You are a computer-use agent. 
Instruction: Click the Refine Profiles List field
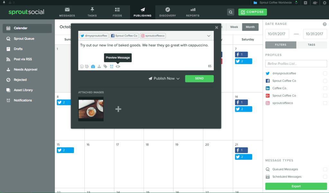point(296,64)
